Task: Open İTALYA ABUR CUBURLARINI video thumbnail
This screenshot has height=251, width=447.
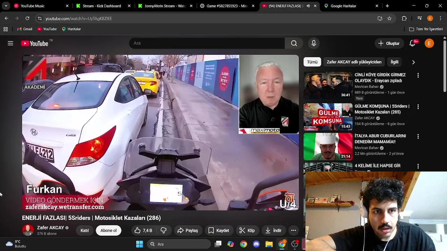Action: pyautogui.click(x=328, y=146)
